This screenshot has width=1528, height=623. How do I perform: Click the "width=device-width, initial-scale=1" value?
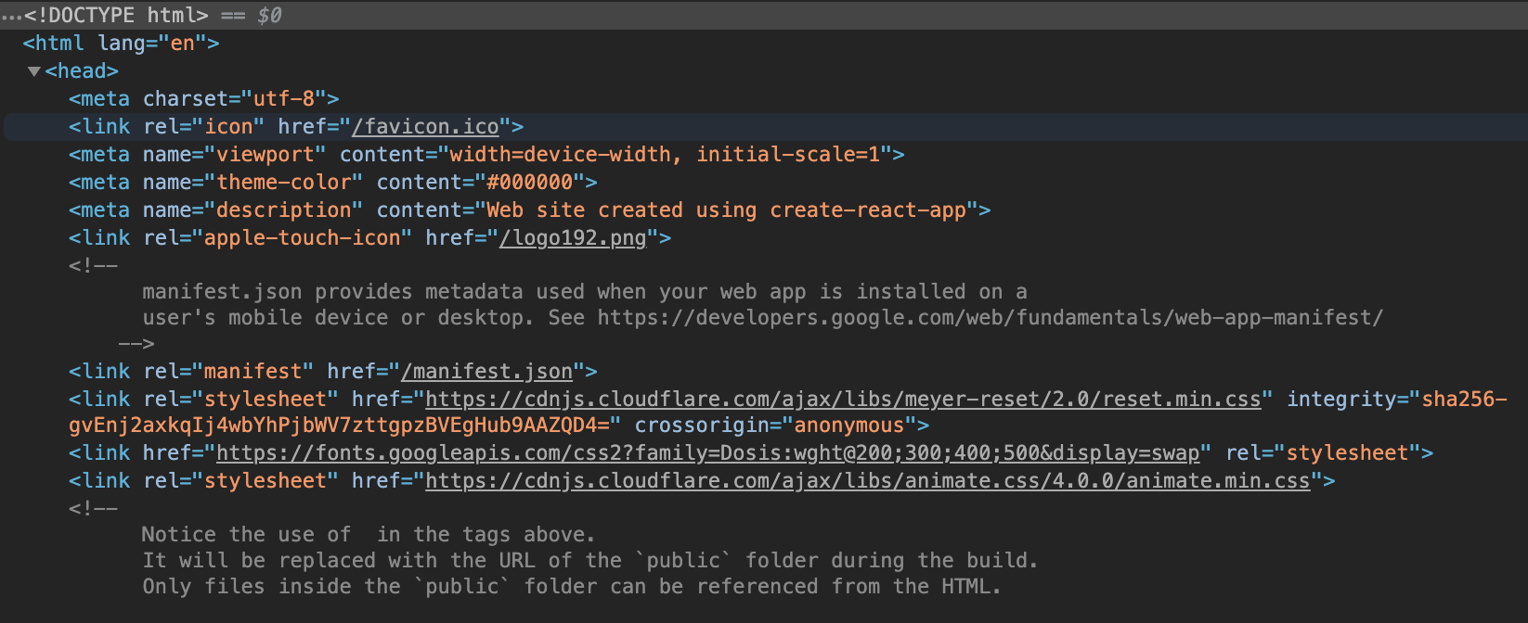pos(665,155)
